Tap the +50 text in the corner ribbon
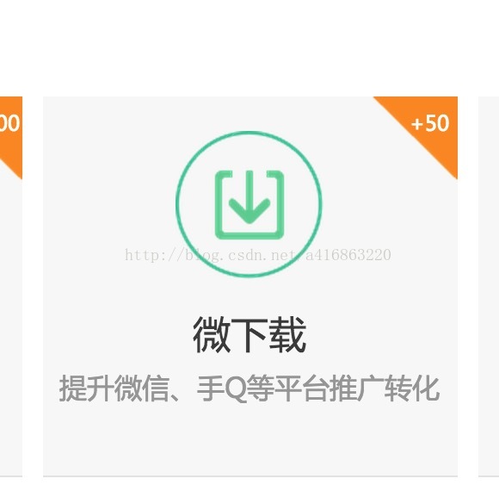Image resolution: width=499 pixels, height=491 pixels. 430,123
